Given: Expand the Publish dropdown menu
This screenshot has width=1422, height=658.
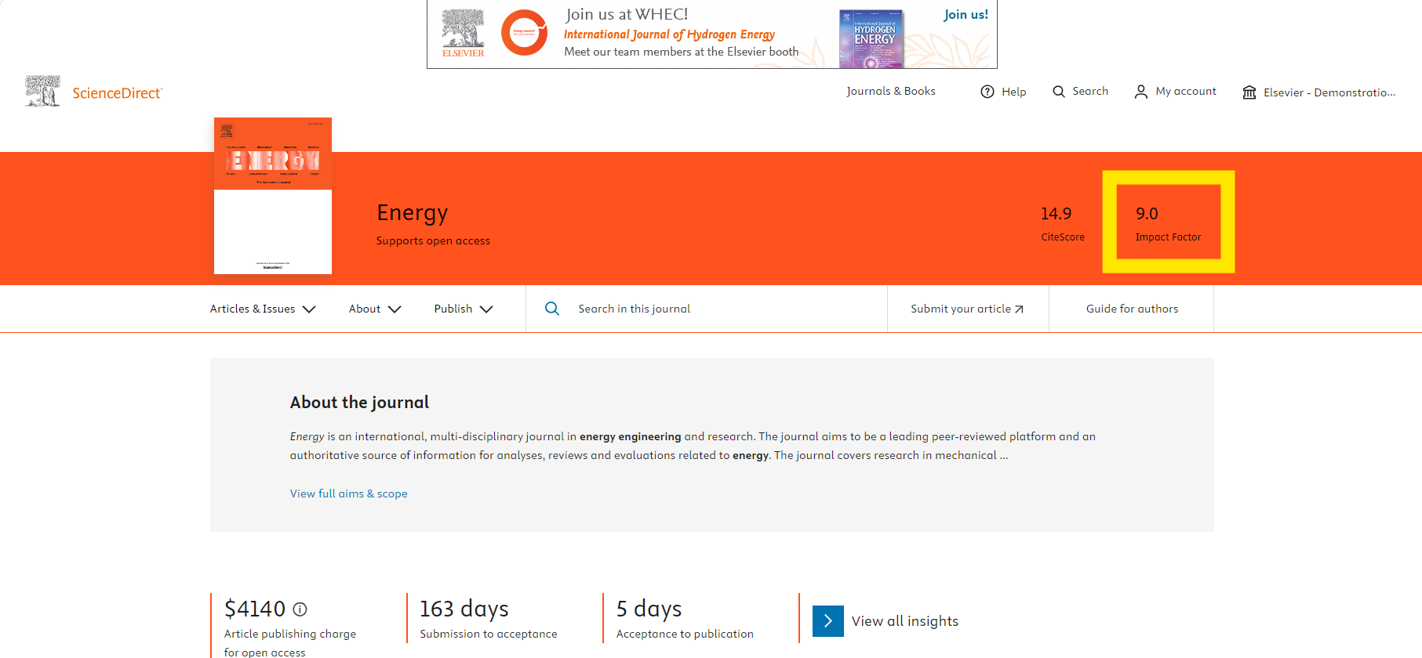Looking at the screenshot, I should (463, 309).
